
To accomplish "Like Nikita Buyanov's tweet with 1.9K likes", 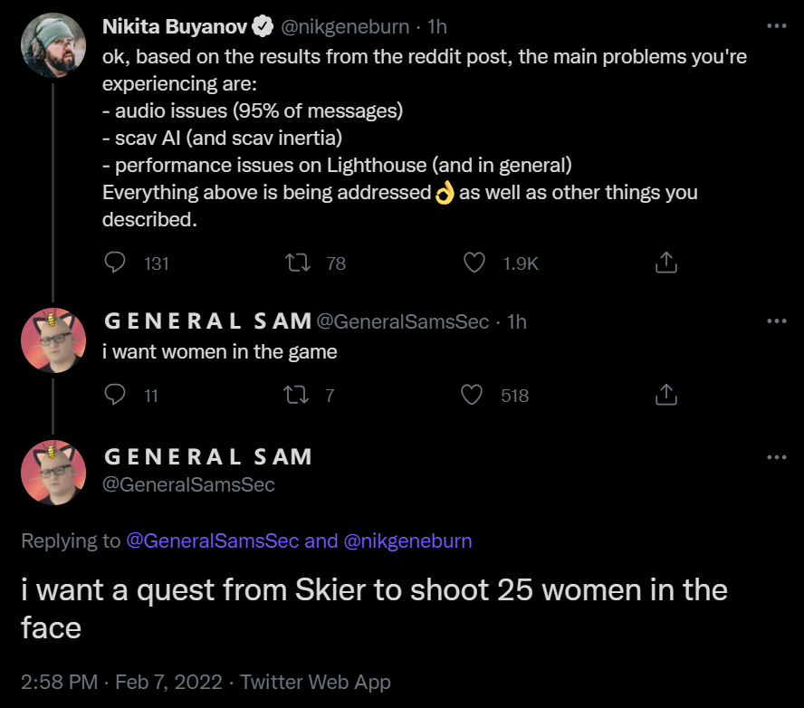I will [474, 263].
